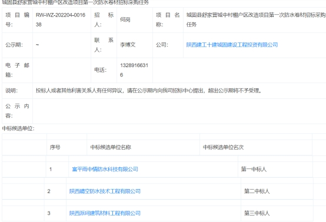Select phone number 13289166316

point(134,70)
